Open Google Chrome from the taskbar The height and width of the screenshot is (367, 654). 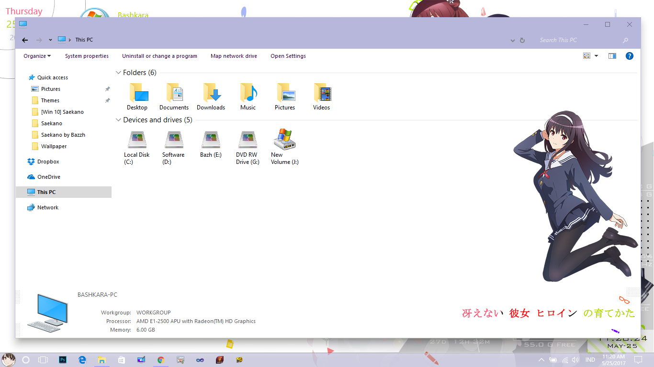(161, 360)
